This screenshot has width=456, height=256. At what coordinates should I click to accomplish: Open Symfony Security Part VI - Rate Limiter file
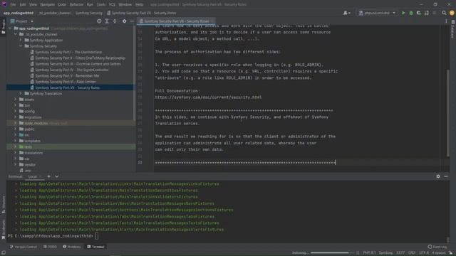[x=66, y=82]
